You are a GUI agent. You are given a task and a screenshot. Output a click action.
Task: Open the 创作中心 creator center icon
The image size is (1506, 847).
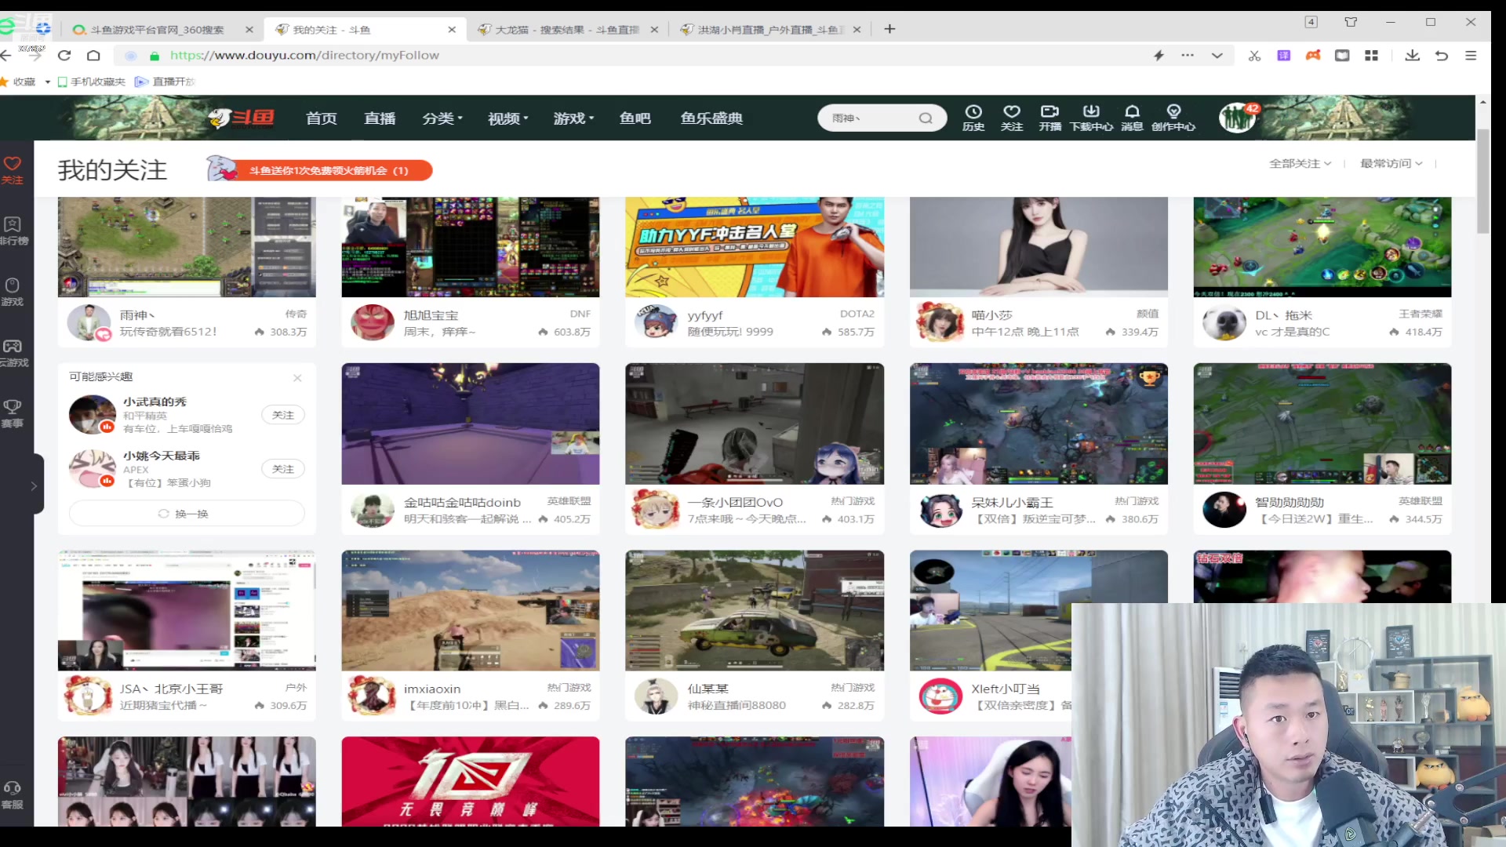coord(1173,118)
